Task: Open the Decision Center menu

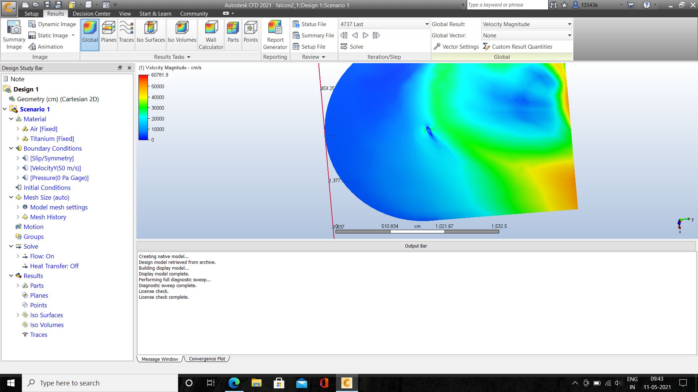Action: pyautogui.click(x=91, y=13)
